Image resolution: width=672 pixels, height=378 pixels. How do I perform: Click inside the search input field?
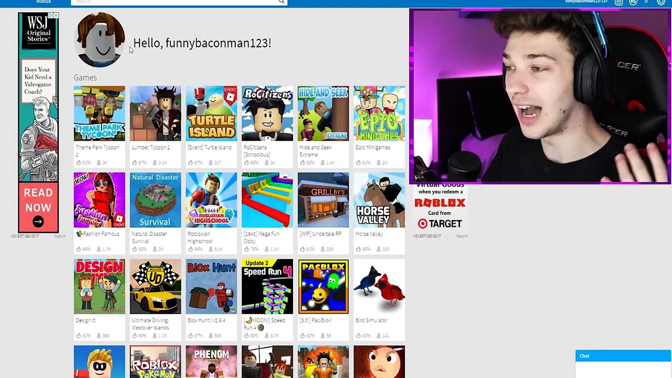click(x=175, y=2)
